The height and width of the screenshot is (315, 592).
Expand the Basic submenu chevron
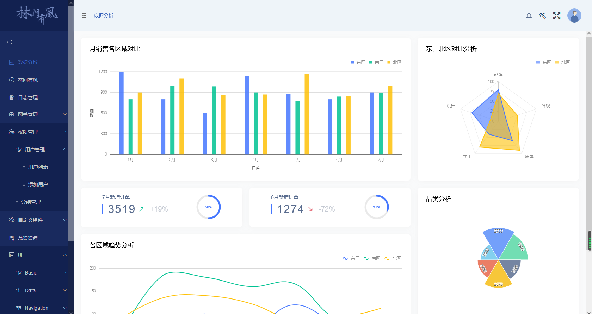point(65,273)
